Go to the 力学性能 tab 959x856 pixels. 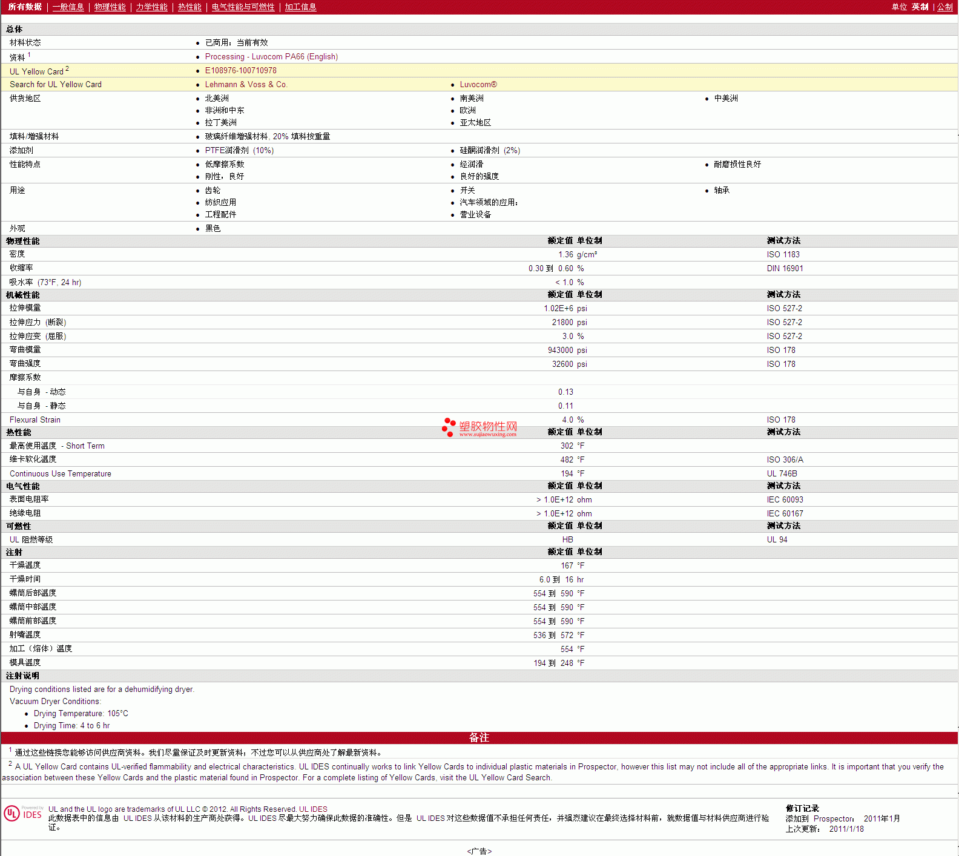pos(151,7)
